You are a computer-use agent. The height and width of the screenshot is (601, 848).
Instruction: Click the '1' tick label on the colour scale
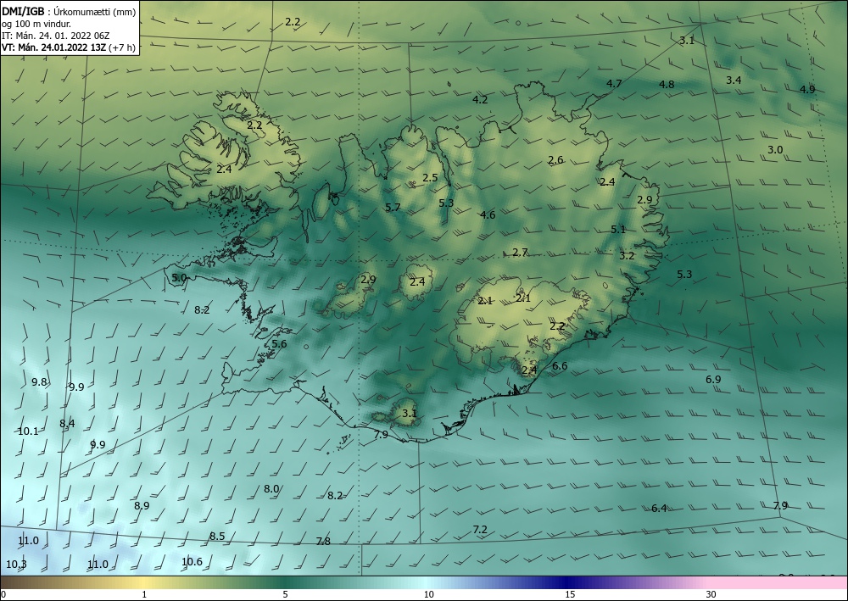(144, 594)
